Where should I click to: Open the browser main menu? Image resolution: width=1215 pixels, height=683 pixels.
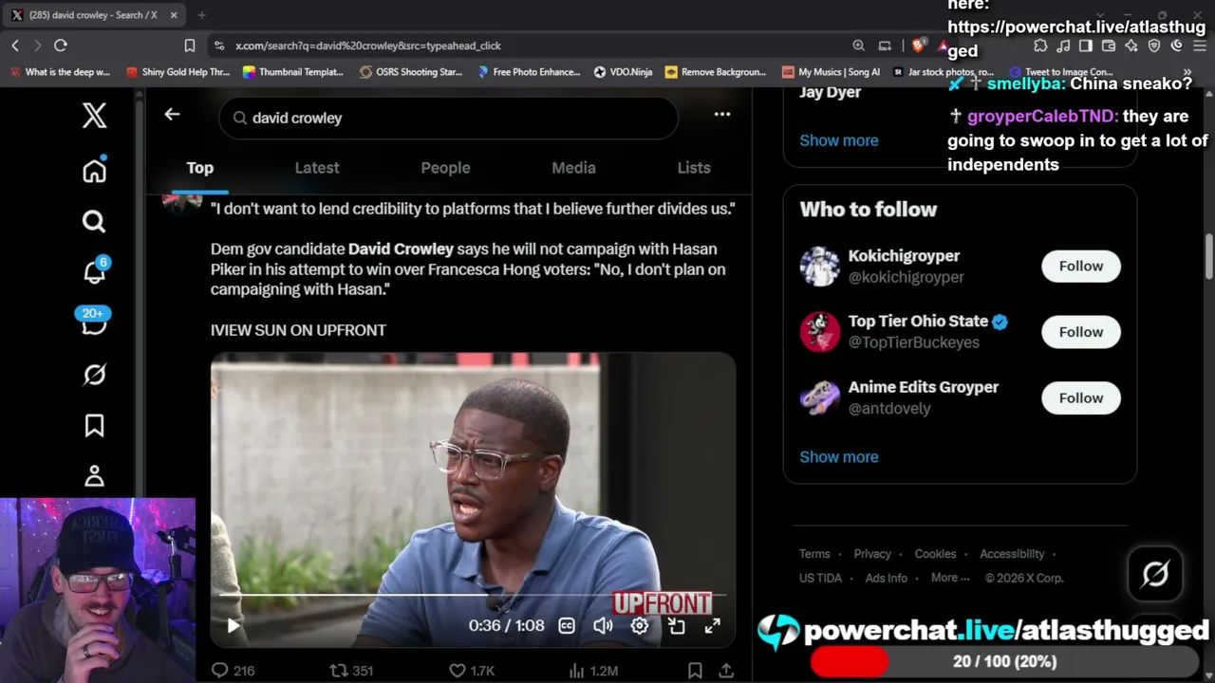click(1200, 46)
